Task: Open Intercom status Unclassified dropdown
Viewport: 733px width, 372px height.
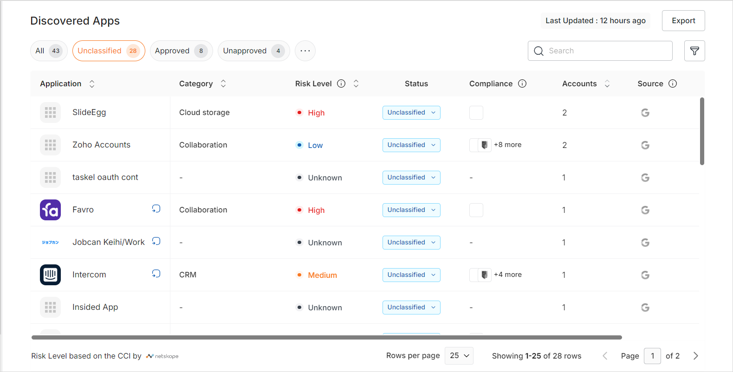Action: tap(411, 275)
